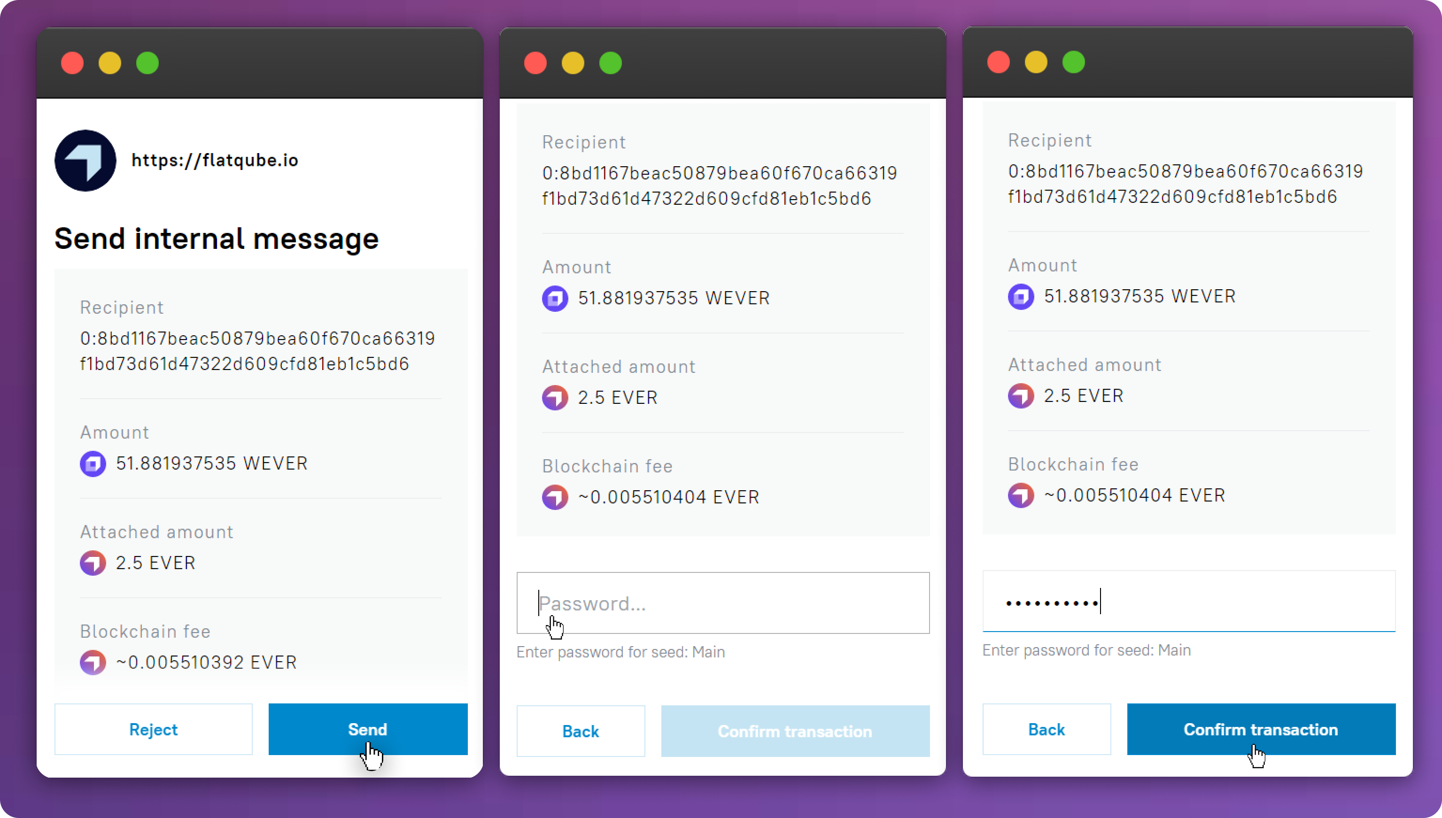Confirm transaction in the right window
This screenshot has height=818, width=1442.
(1261, 729)
